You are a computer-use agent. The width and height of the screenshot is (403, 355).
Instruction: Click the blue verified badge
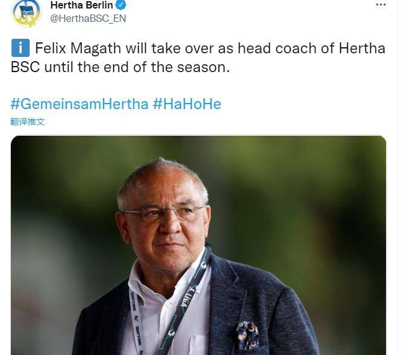(x=120, y=5)
